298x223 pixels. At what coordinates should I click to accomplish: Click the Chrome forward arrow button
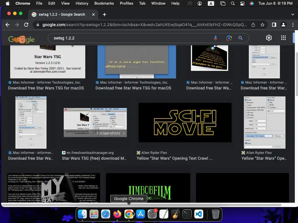(17, 25)
